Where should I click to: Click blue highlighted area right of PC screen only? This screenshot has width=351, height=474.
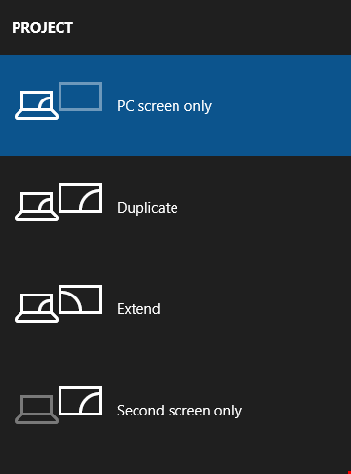pyautogui.click(x=280, y=105)
